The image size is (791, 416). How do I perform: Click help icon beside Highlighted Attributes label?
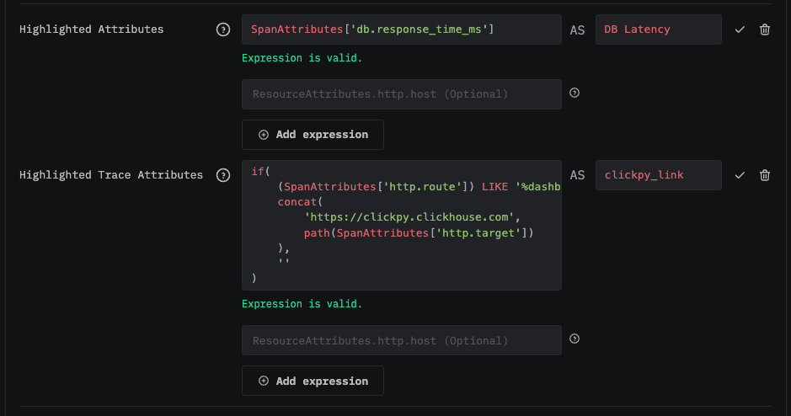pos(223,29)
